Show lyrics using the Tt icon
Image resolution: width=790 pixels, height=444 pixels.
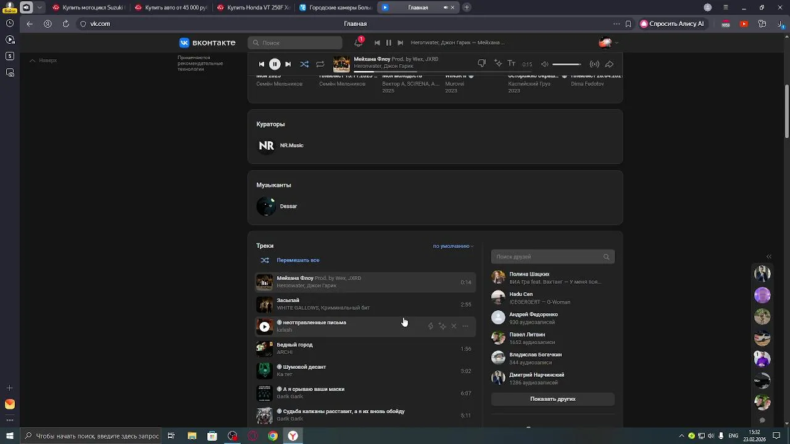pos(512,64)
